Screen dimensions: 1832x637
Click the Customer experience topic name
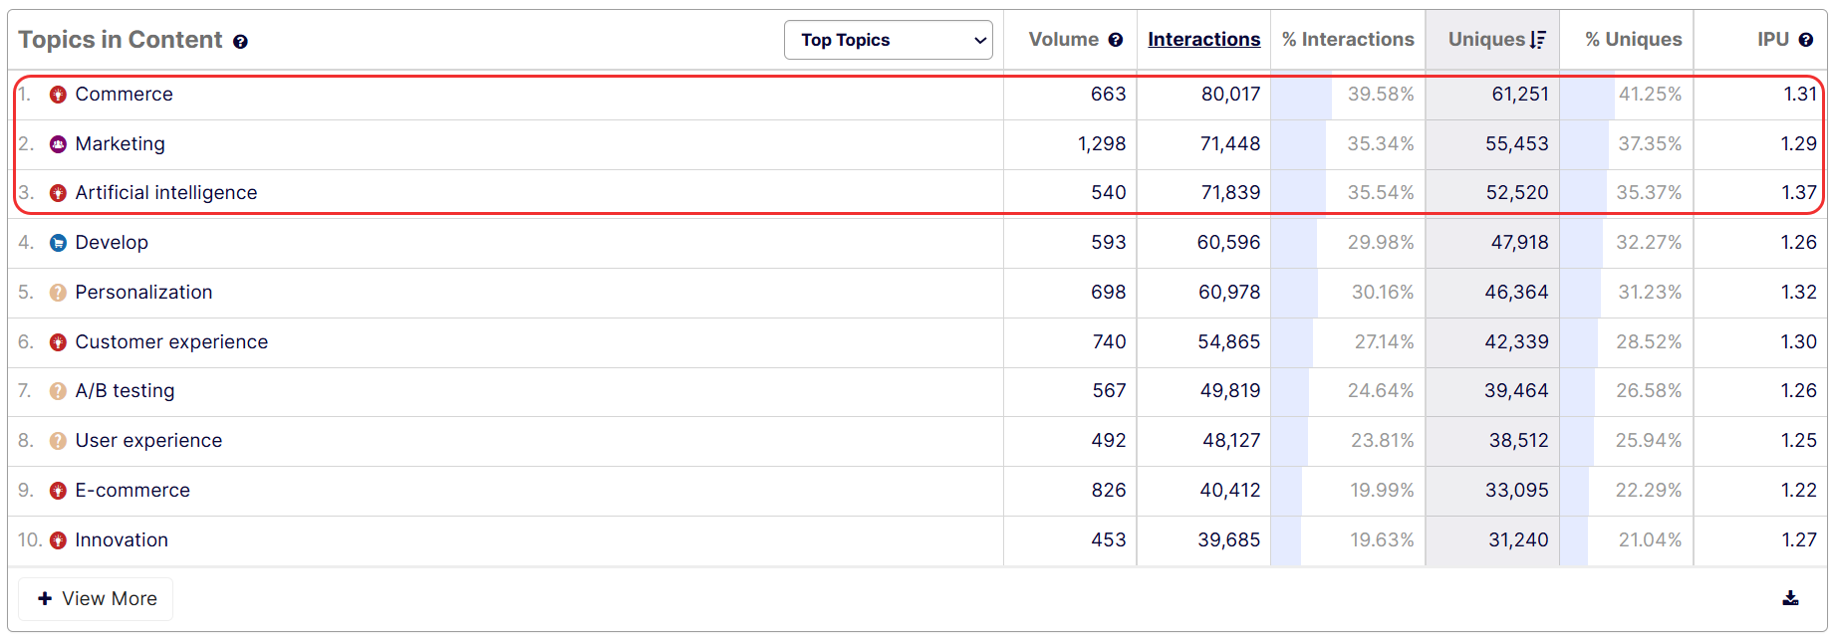click(x=171, y=342)
